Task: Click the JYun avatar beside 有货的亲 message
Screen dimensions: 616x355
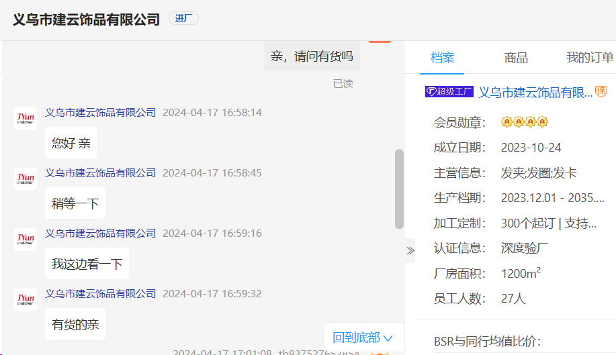Action: 26,300
